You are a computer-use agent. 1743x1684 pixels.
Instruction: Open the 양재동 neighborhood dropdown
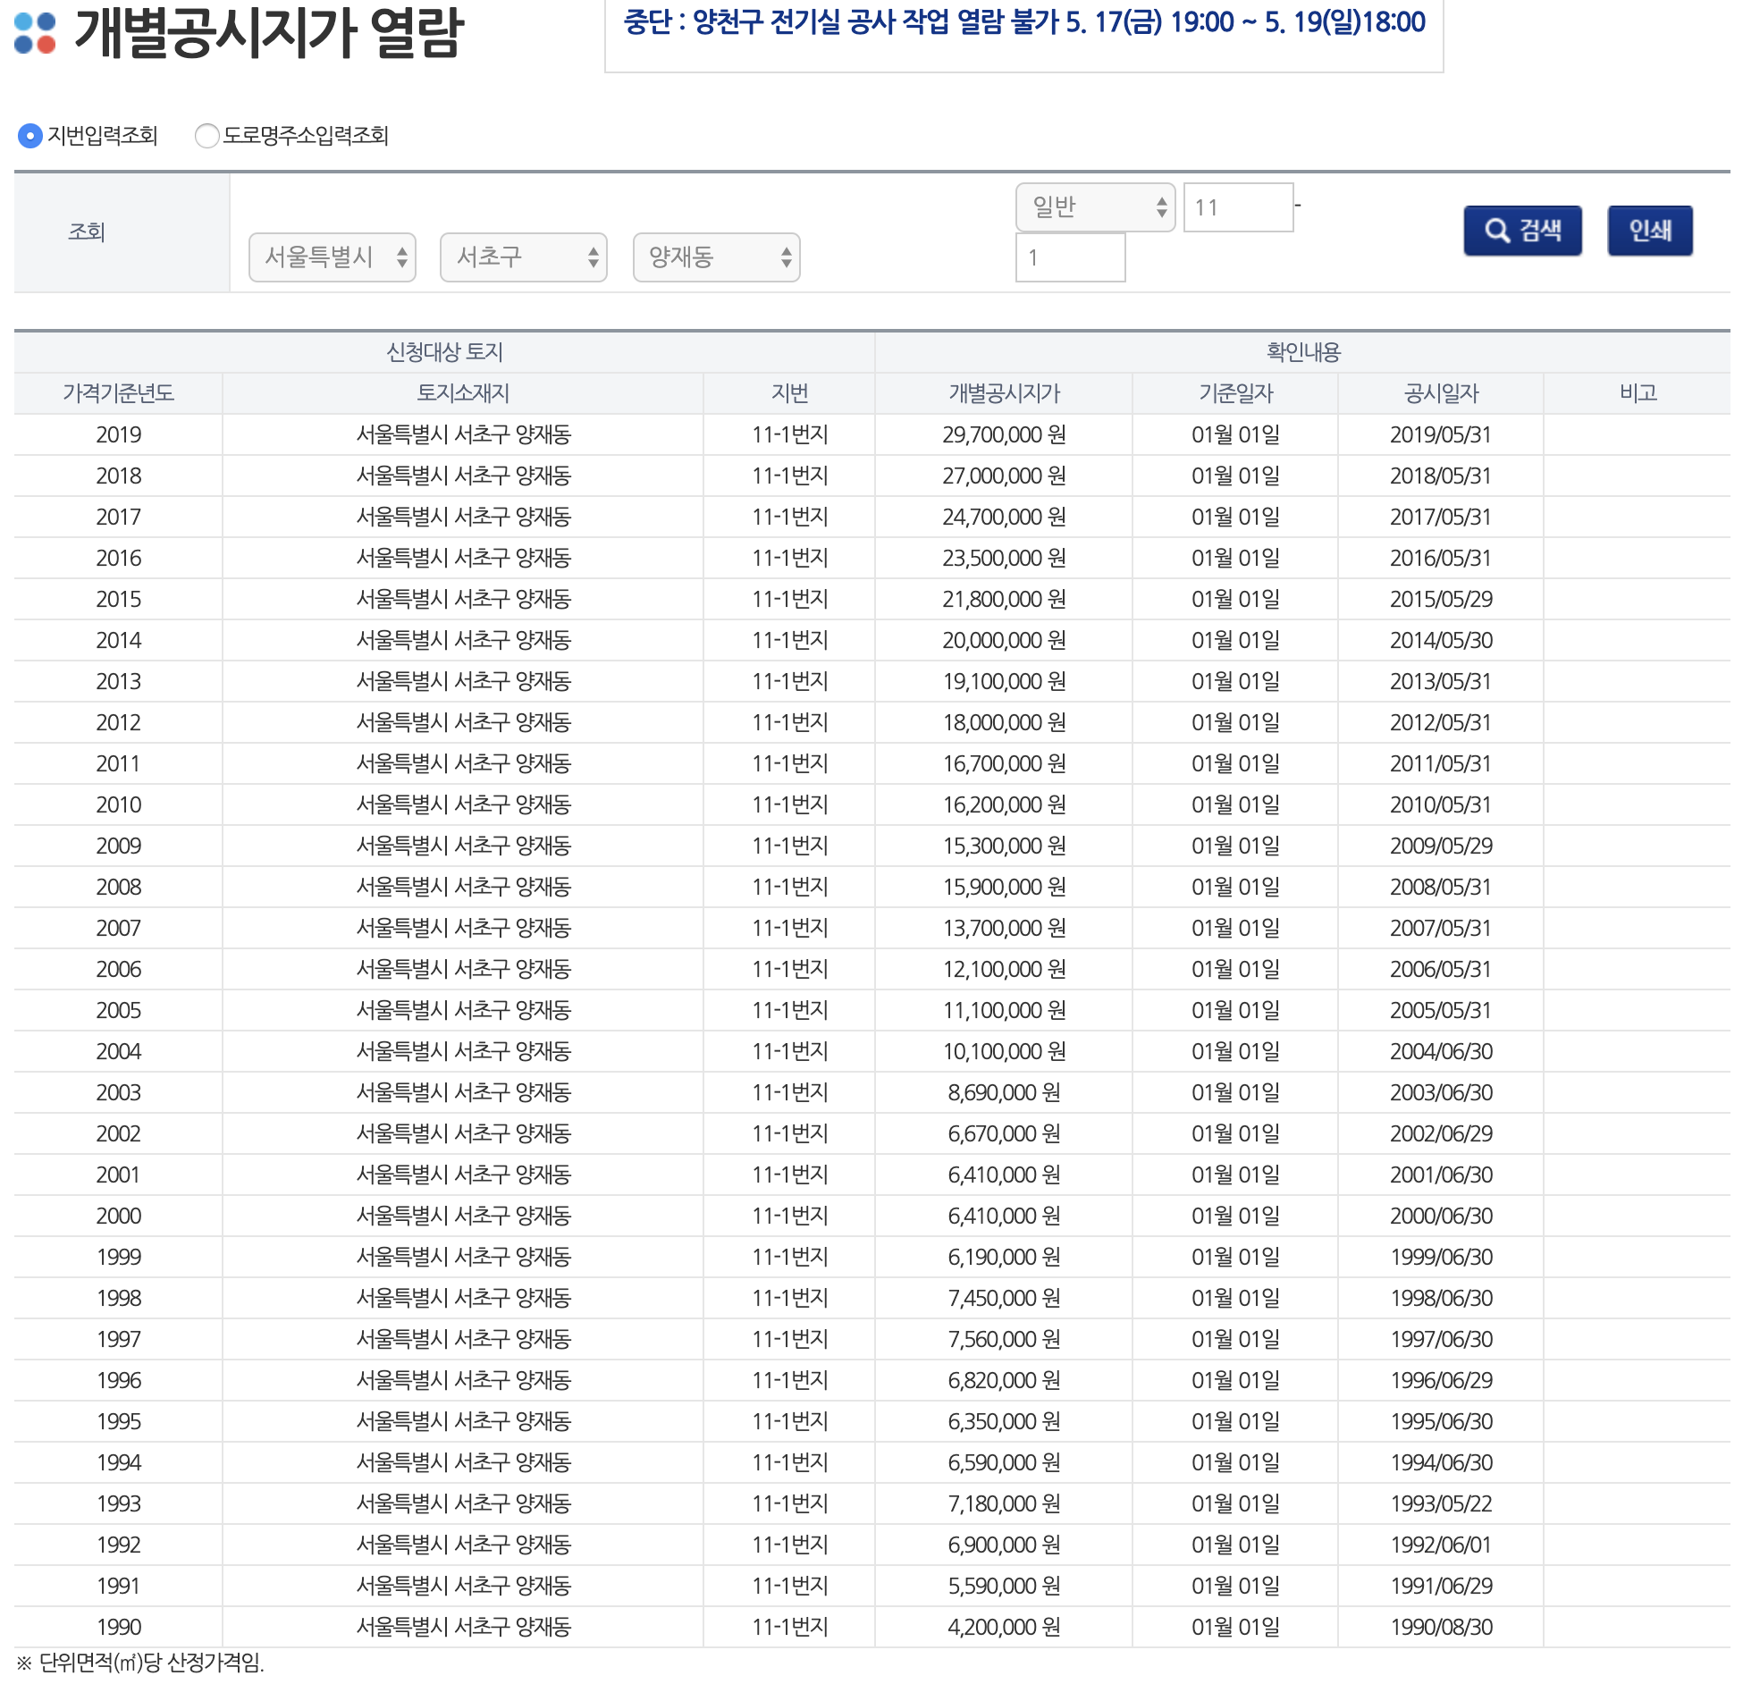(717, 257)
